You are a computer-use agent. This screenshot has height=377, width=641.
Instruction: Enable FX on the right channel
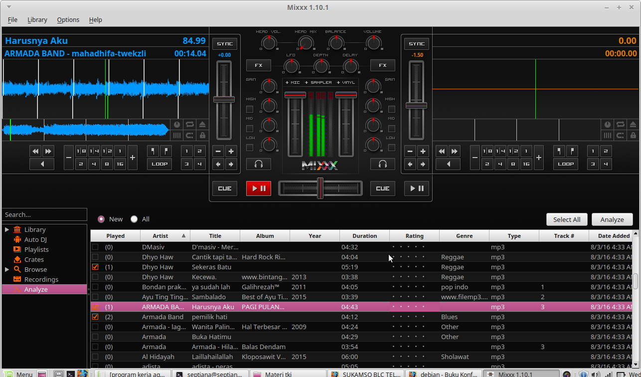[383, 65]
